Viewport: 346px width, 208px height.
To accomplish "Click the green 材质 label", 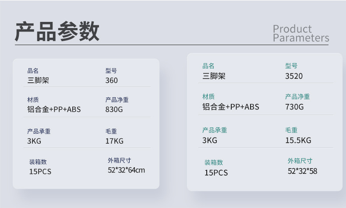I will (208, 96).
